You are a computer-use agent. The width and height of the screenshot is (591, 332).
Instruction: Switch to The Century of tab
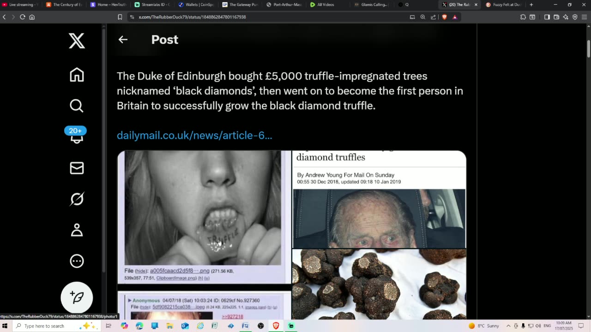pyautogui.click(x=64, y=5)
